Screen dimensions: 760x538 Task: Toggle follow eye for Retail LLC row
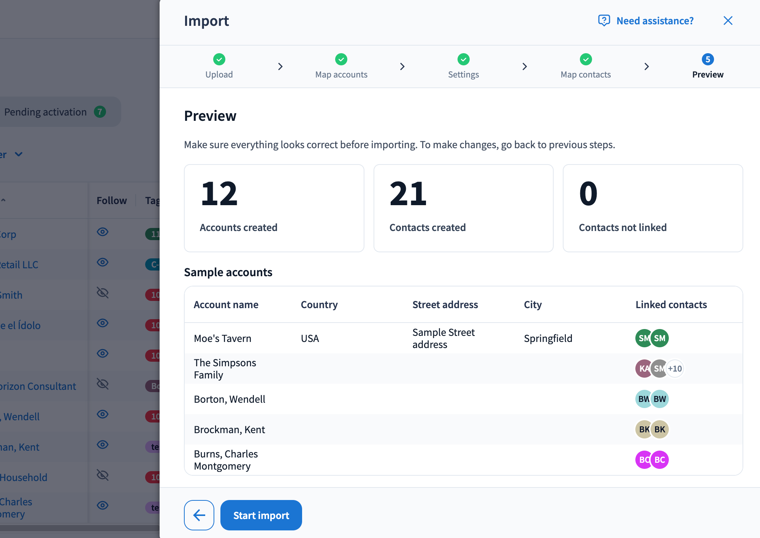point(103,262)
